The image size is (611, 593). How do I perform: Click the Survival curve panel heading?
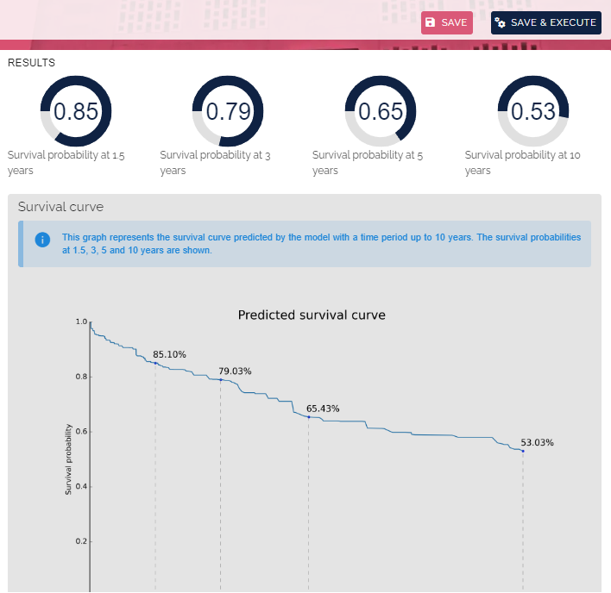pos(60,207)
